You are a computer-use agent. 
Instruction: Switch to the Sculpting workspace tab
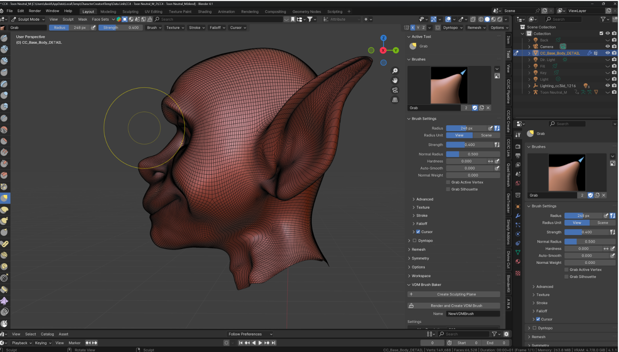coord(130,12)
